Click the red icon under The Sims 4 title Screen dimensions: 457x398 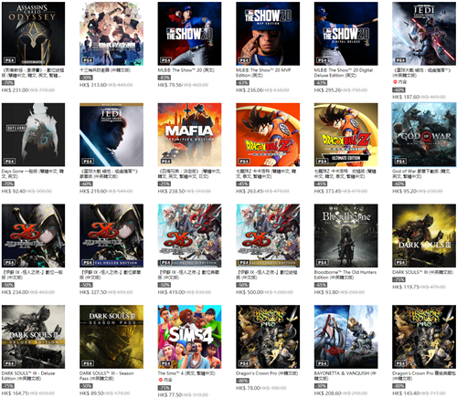point(160,380)
